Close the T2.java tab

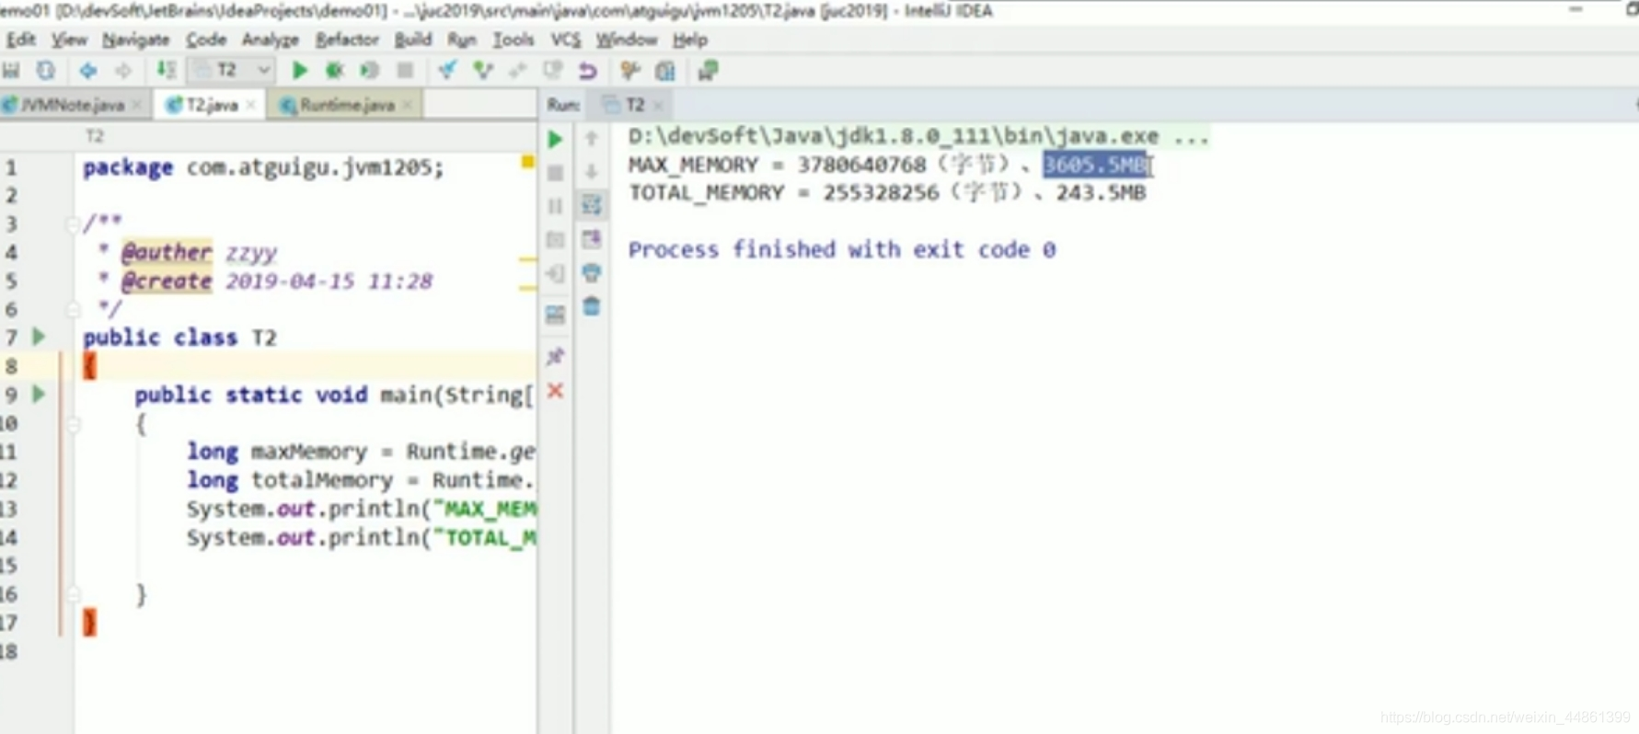250,105
